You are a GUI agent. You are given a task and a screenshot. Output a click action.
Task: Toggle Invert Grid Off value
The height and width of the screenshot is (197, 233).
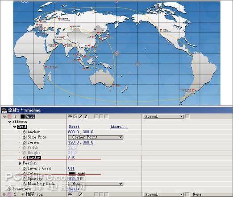[71, 168]
